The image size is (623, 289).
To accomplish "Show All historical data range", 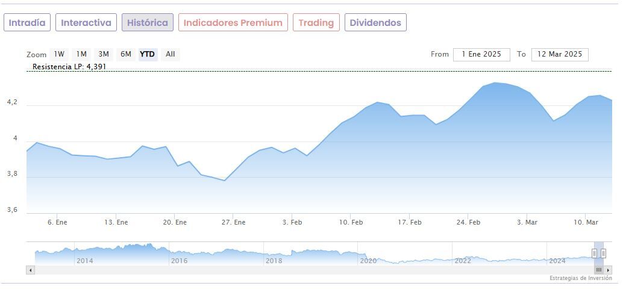I will click(171, 54).
